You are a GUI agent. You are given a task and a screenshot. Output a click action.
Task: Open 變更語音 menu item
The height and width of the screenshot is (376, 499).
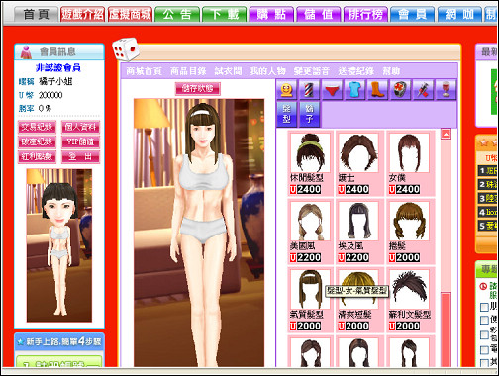312,71
